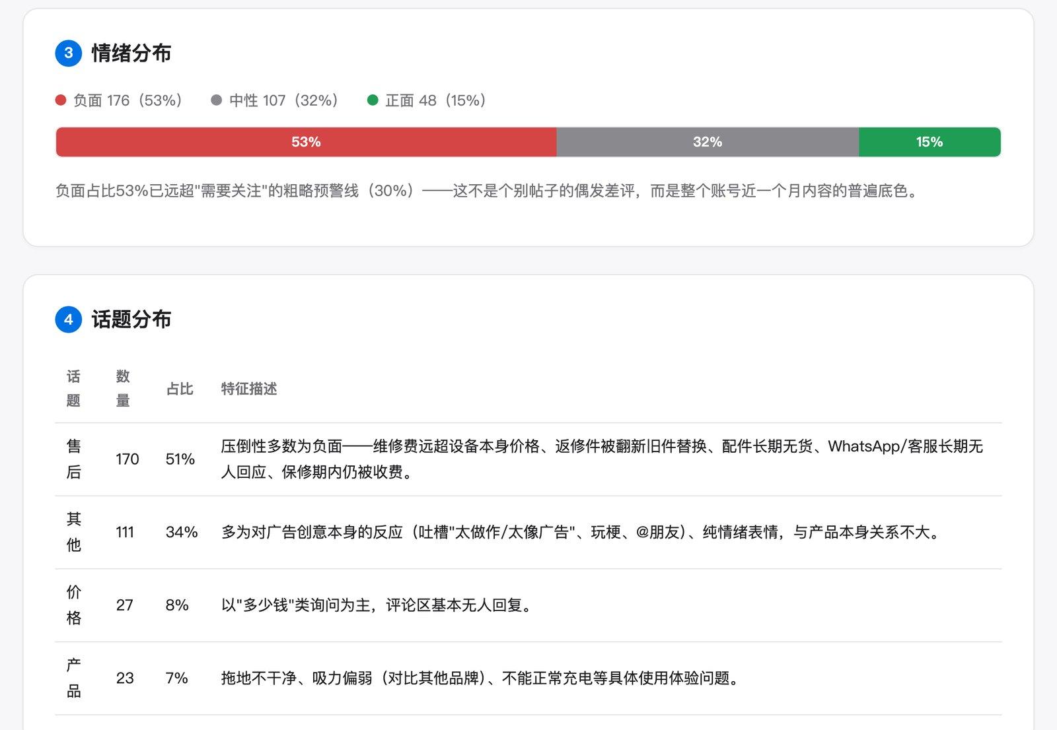
Task: Click the 其他 topic cell
Action: (74, 532)
